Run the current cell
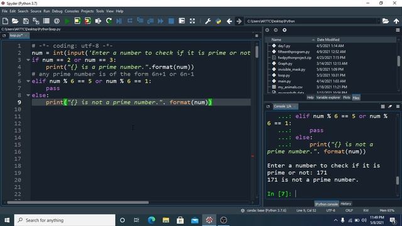402x226 pixels. 77,21
